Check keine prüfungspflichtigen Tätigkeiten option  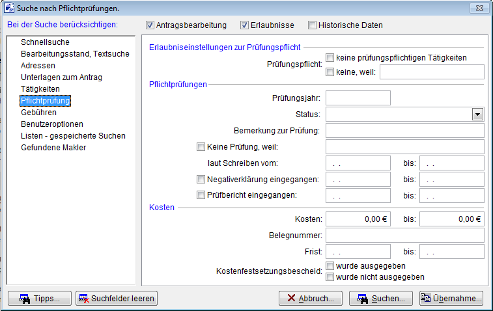[330, 58]
